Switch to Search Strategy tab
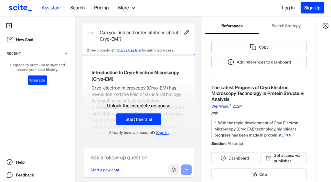The width and height of the screenshot is (331, 182). click(x=286, y=26)
